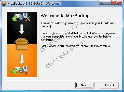The width and height of the screenshot is (124, 92).
Task: Click the cardboard box icon in wizard image
Action: pyautogui.click(x=22, y=44)
